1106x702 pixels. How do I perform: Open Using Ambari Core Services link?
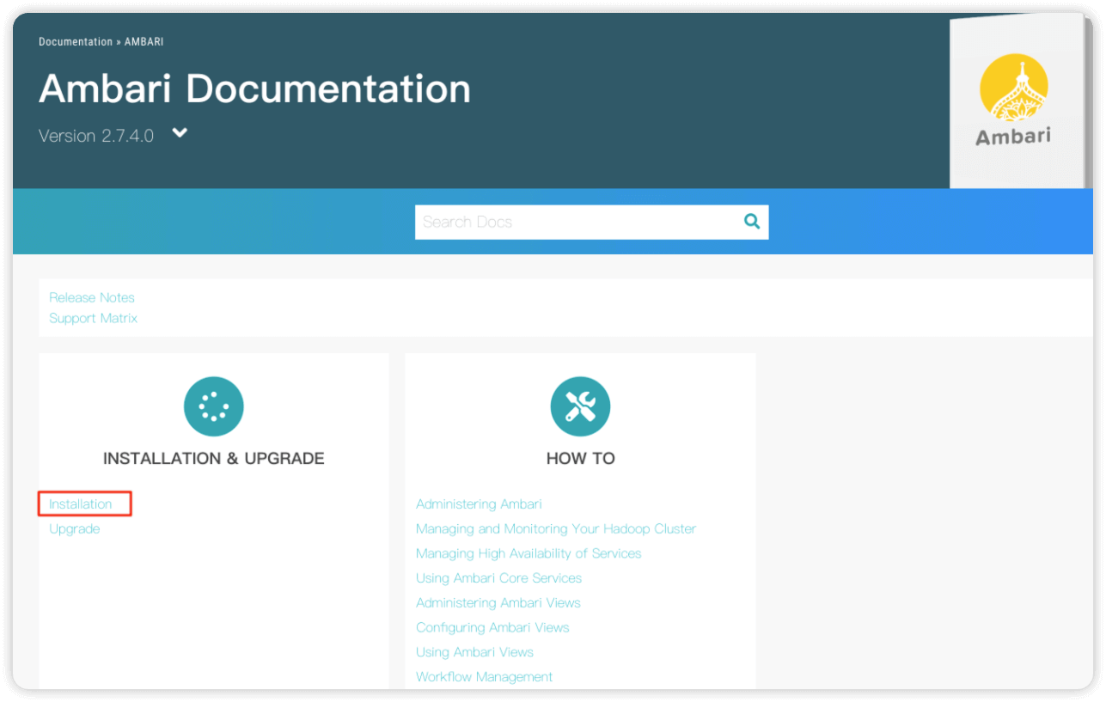(499, 577)
